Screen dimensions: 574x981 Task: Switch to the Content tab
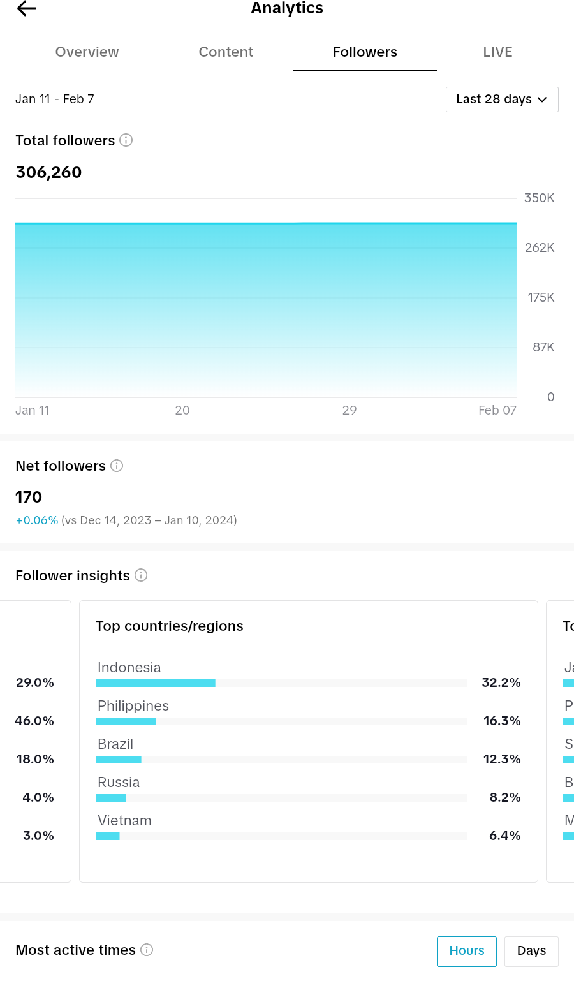226,52
